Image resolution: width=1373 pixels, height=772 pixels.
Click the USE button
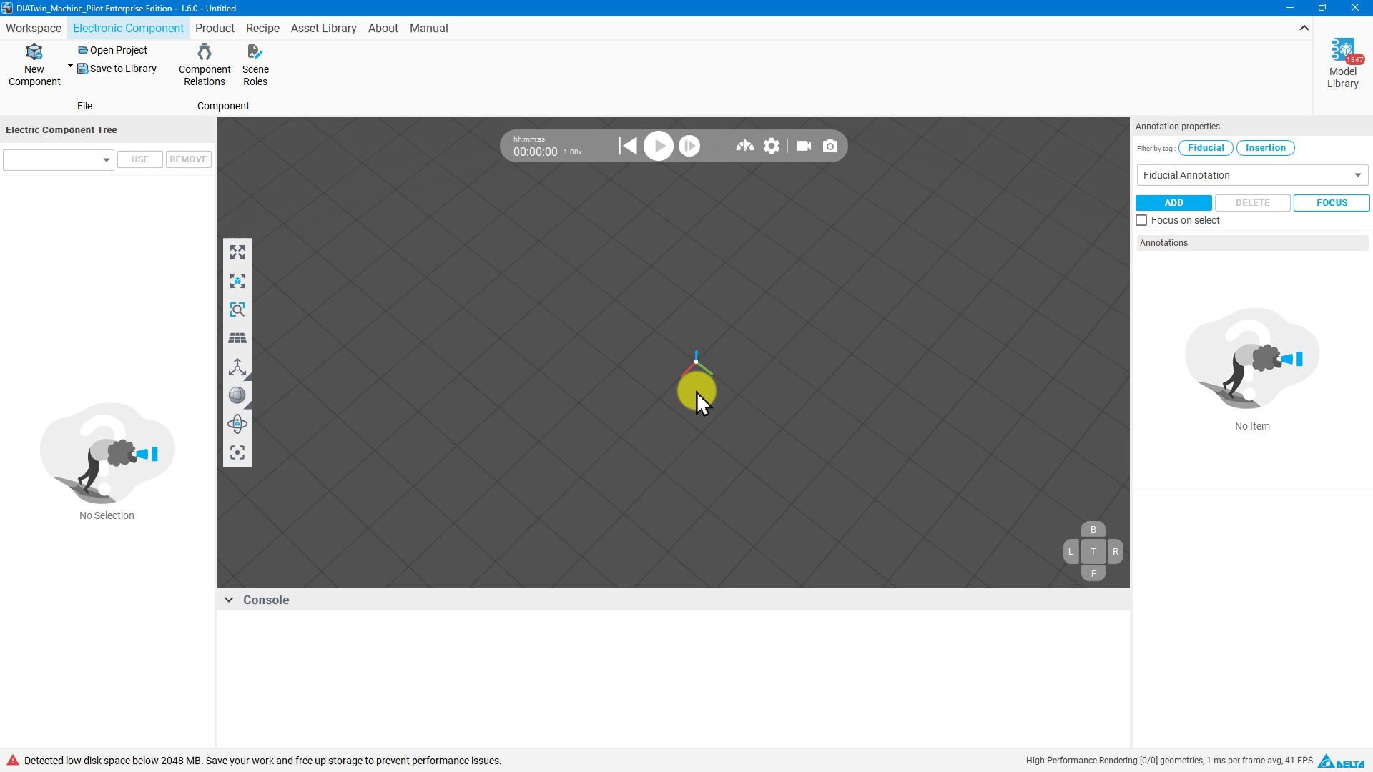tap(139, 159)
